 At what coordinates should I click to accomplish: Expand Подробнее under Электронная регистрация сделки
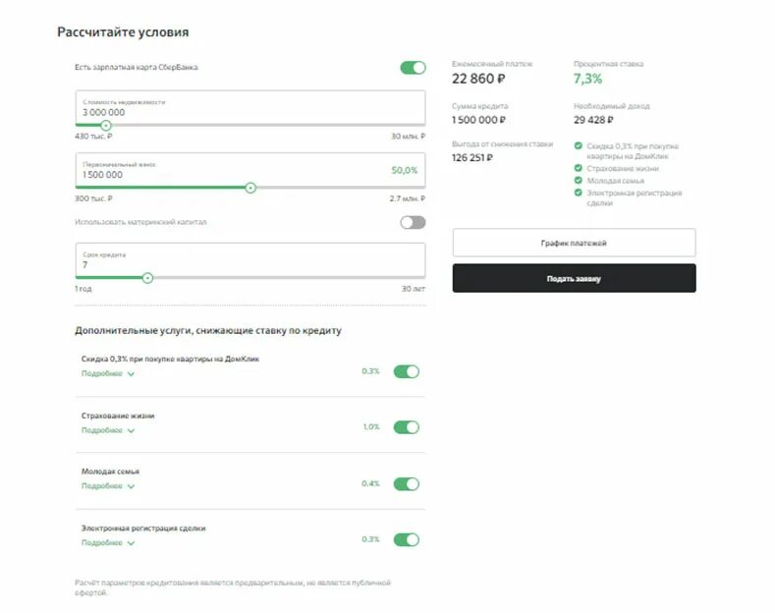108,543
